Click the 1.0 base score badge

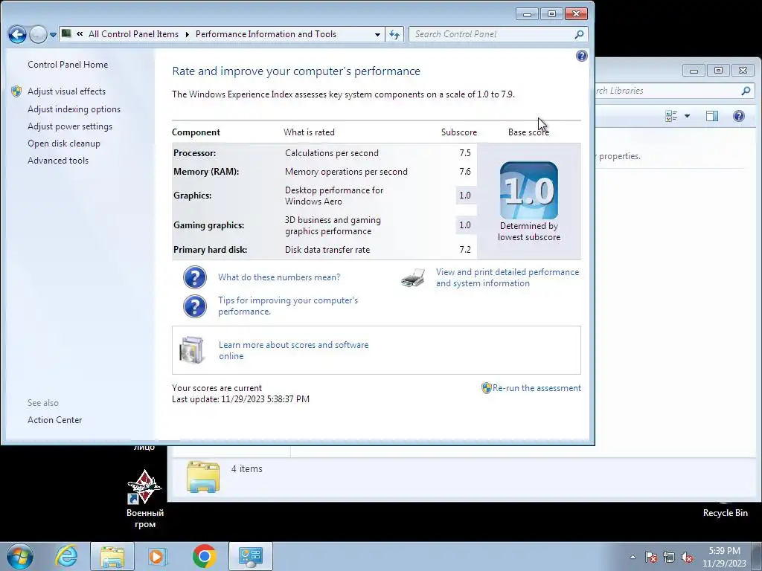click(x=529, y=190)
